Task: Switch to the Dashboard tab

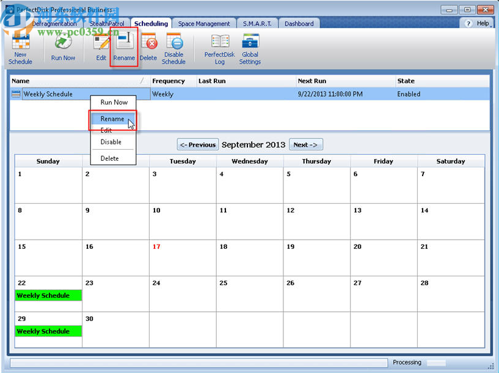Action: (x=299, y=23)
